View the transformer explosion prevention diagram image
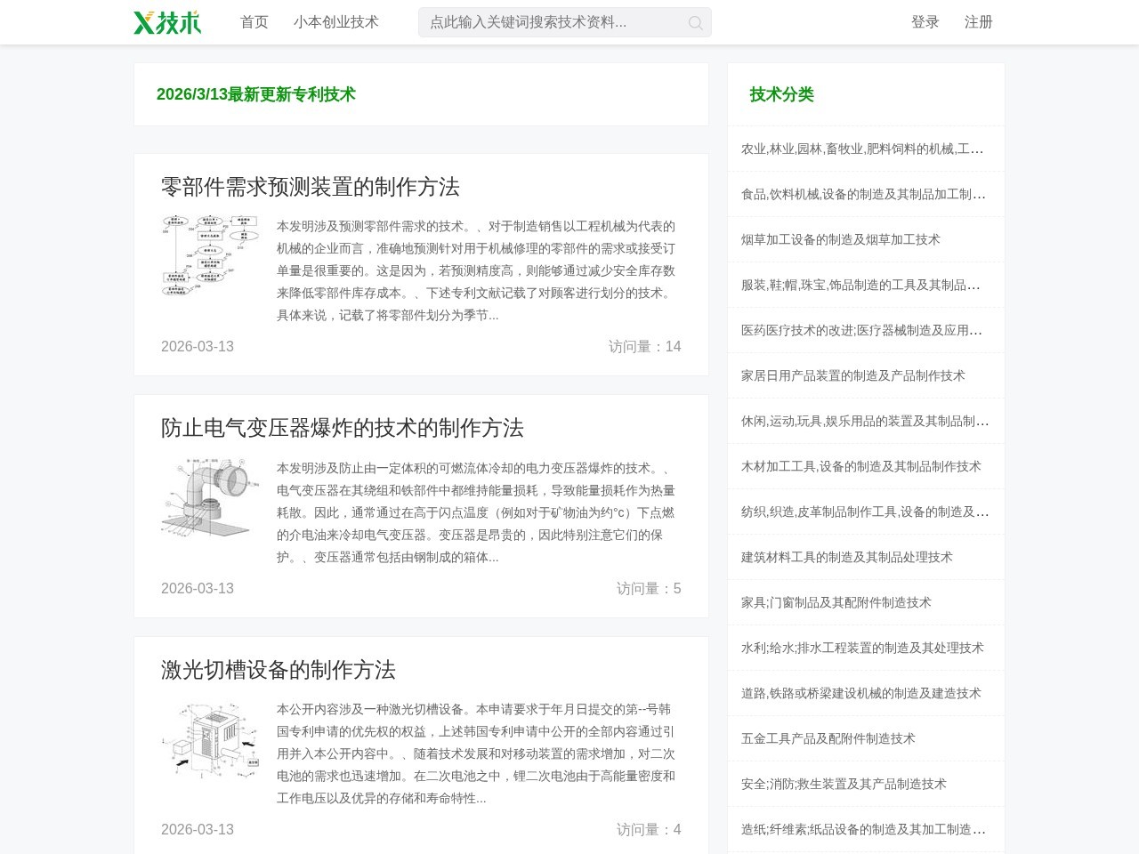The height and width of the screenshot is (854, 1139). [211, 498]
